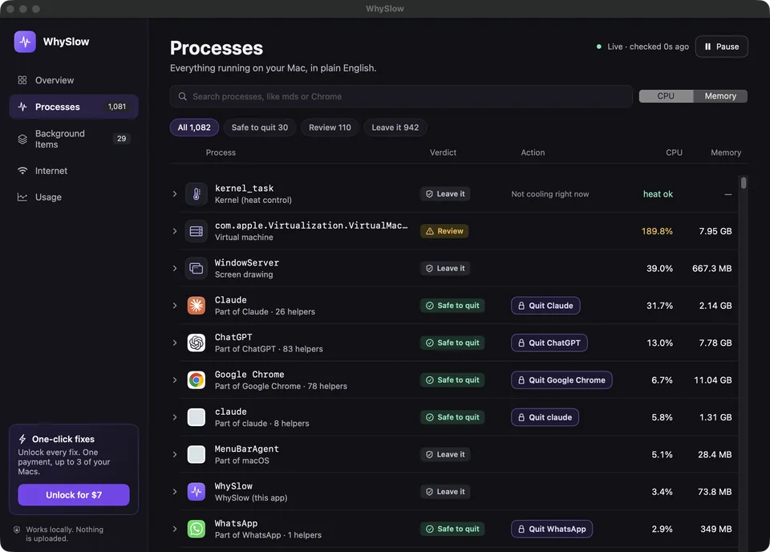This screenshot has height=552, width=770.
Task: Click the Review verdict badge
Action: (x=444, y=231)
